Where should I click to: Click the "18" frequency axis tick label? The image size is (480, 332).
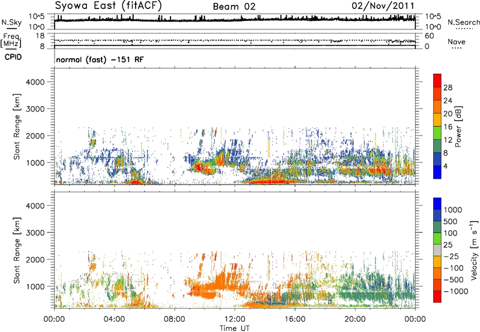tap(40, 36)
